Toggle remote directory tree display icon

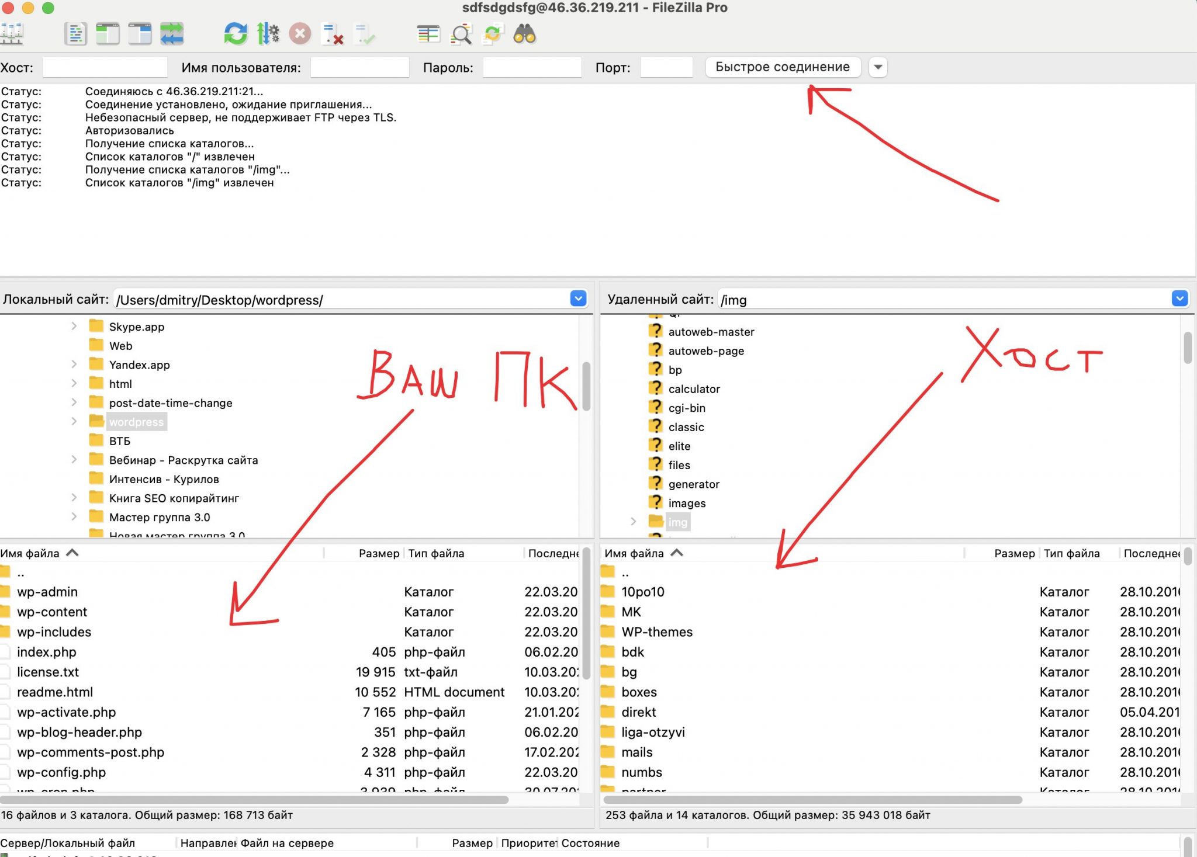click(140, 34)
